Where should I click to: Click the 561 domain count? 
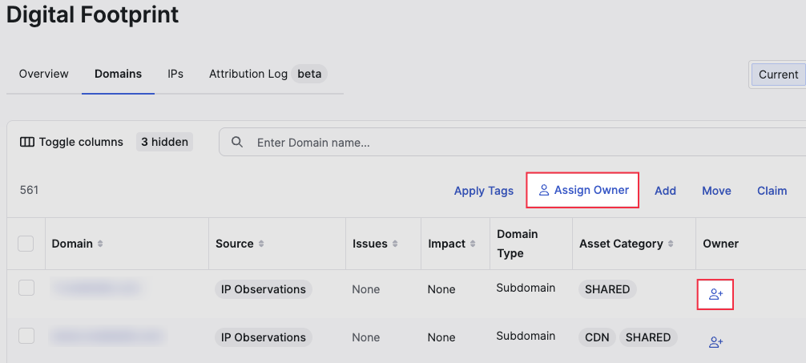pos(30,190)
